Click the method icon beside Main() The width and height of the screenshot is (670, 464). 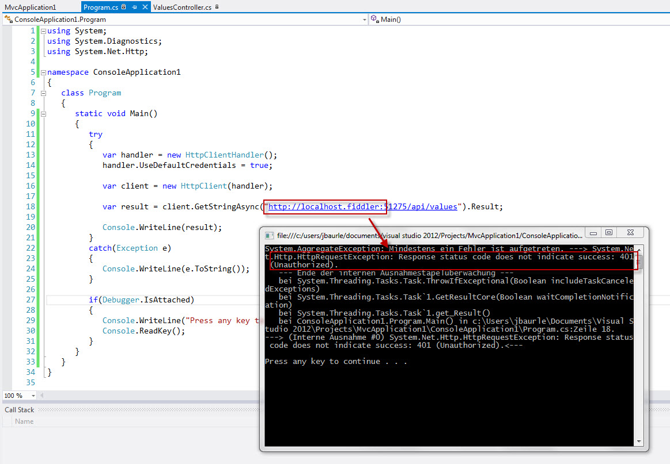coord(375,20)
